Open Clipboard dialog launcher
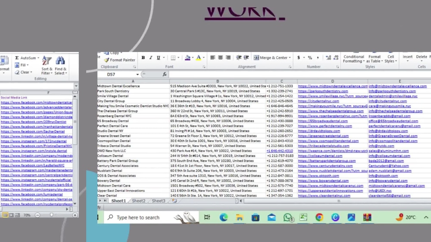 coord(134,67)
